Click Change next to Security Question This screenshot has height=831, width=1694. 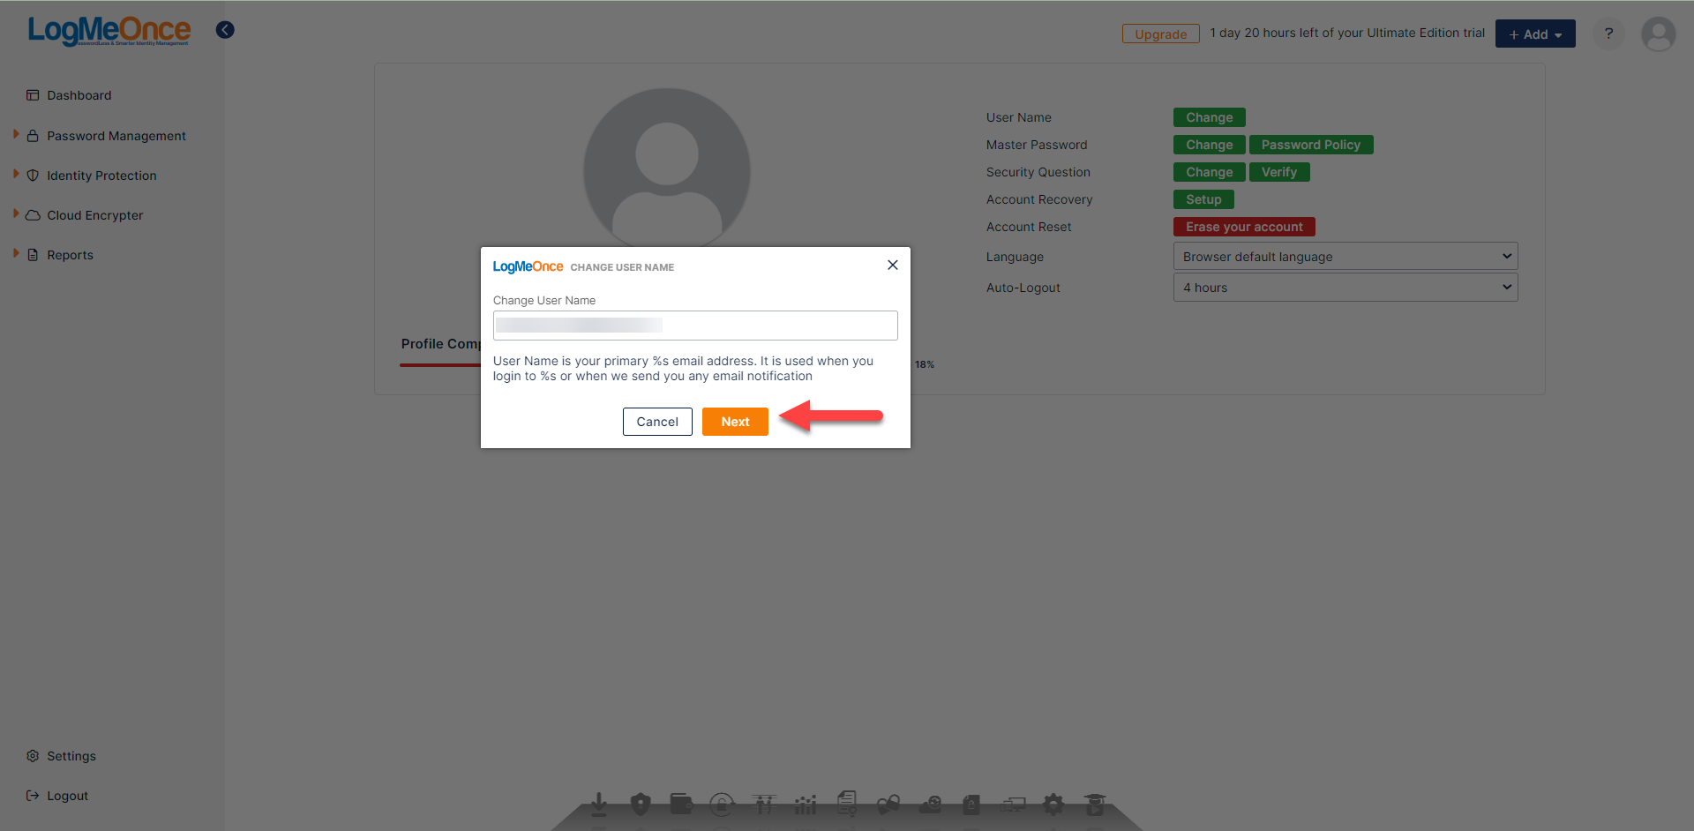1209,172
